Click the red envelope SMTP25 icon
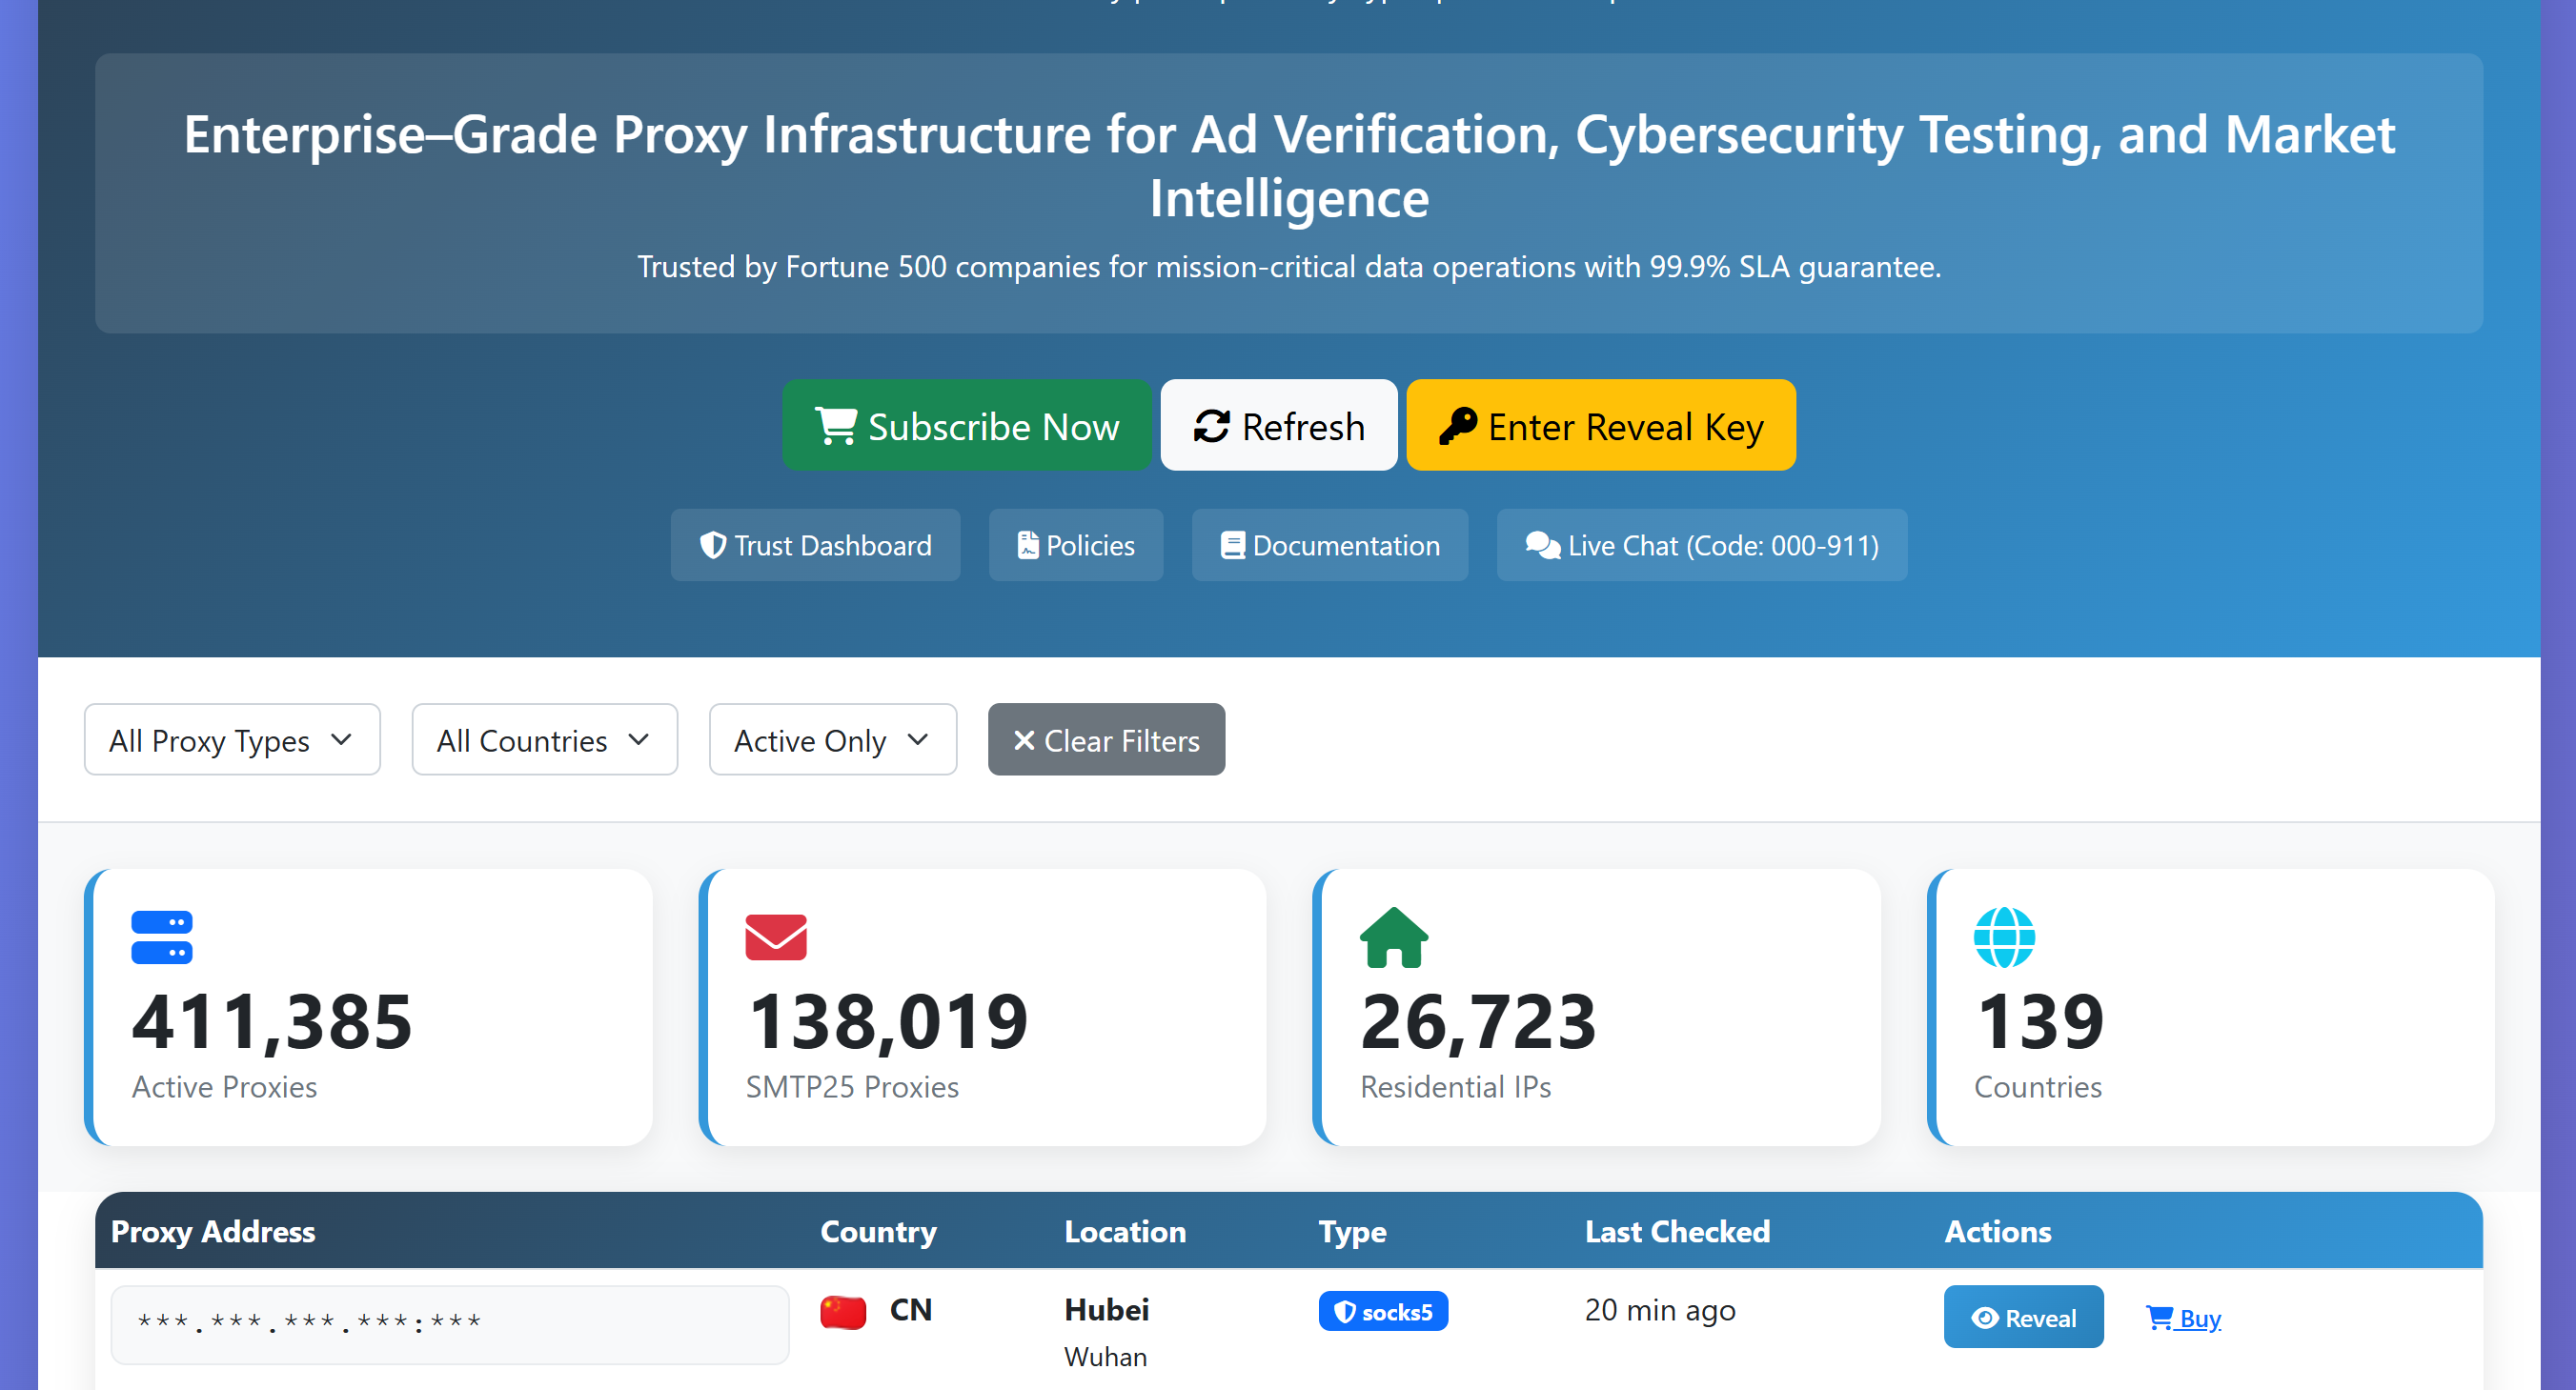 tap(775, 937)
